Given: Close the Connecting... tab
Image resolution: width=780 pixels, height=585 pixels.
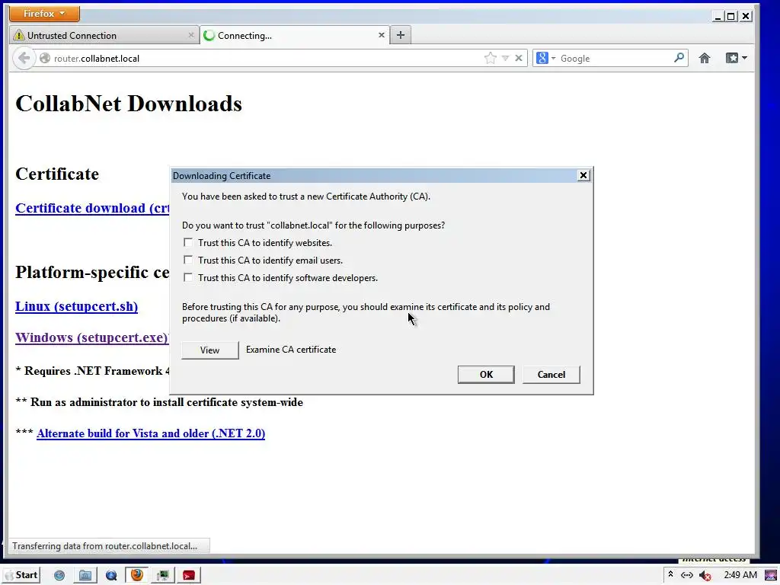Looking at the screenshot, I should pos(382,35).
